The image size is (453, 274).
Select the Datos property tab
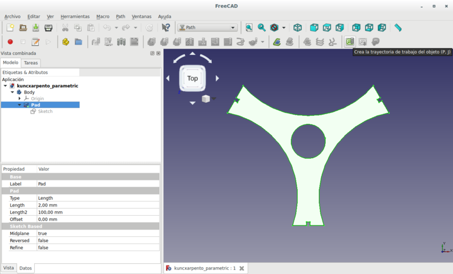(x=26, y=268)
